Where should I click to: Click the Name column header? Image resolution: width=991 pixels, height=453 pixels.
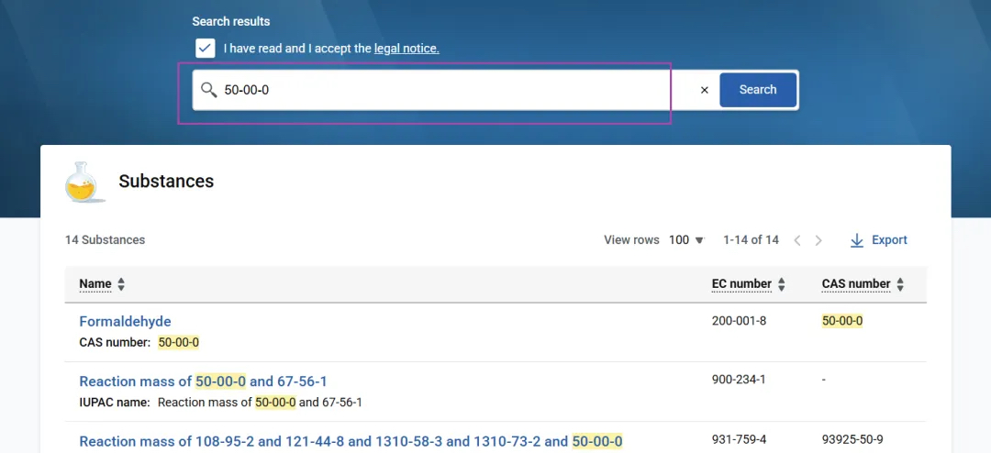[x=95, y=284]
